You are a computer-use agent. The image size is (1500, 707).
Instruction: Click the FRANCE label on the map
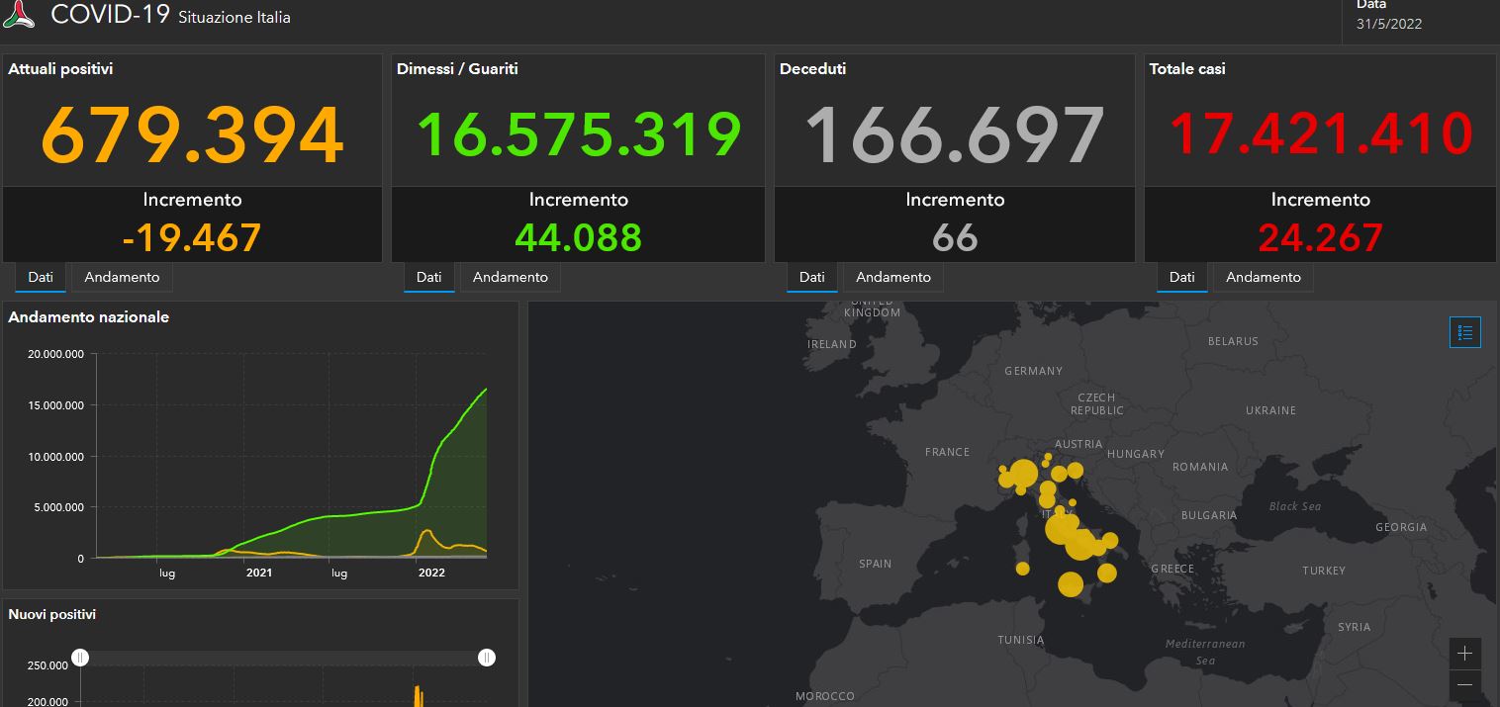coord(947,452)
